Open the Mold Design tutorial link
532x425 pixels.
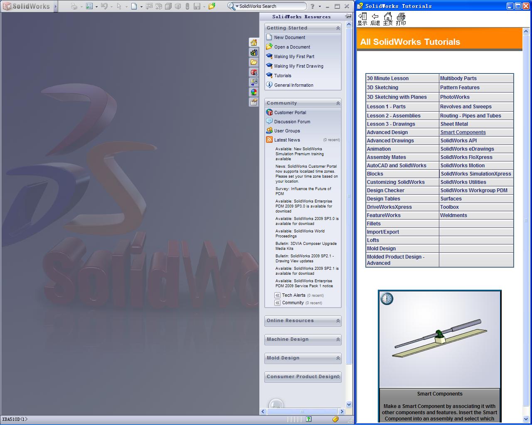coord(381,249)
